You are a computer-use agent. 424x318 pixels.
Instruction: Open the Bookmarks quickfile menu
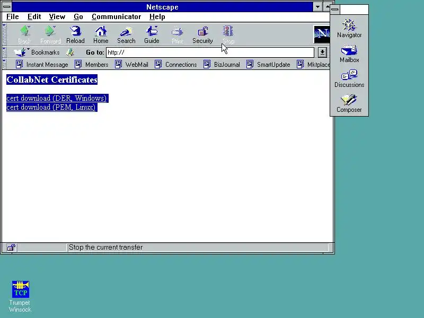[37, 52]
